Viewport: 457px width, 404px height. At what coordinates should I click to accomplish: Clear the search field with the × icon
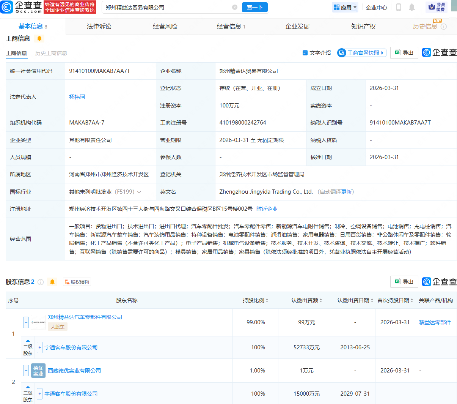[234, 7]
